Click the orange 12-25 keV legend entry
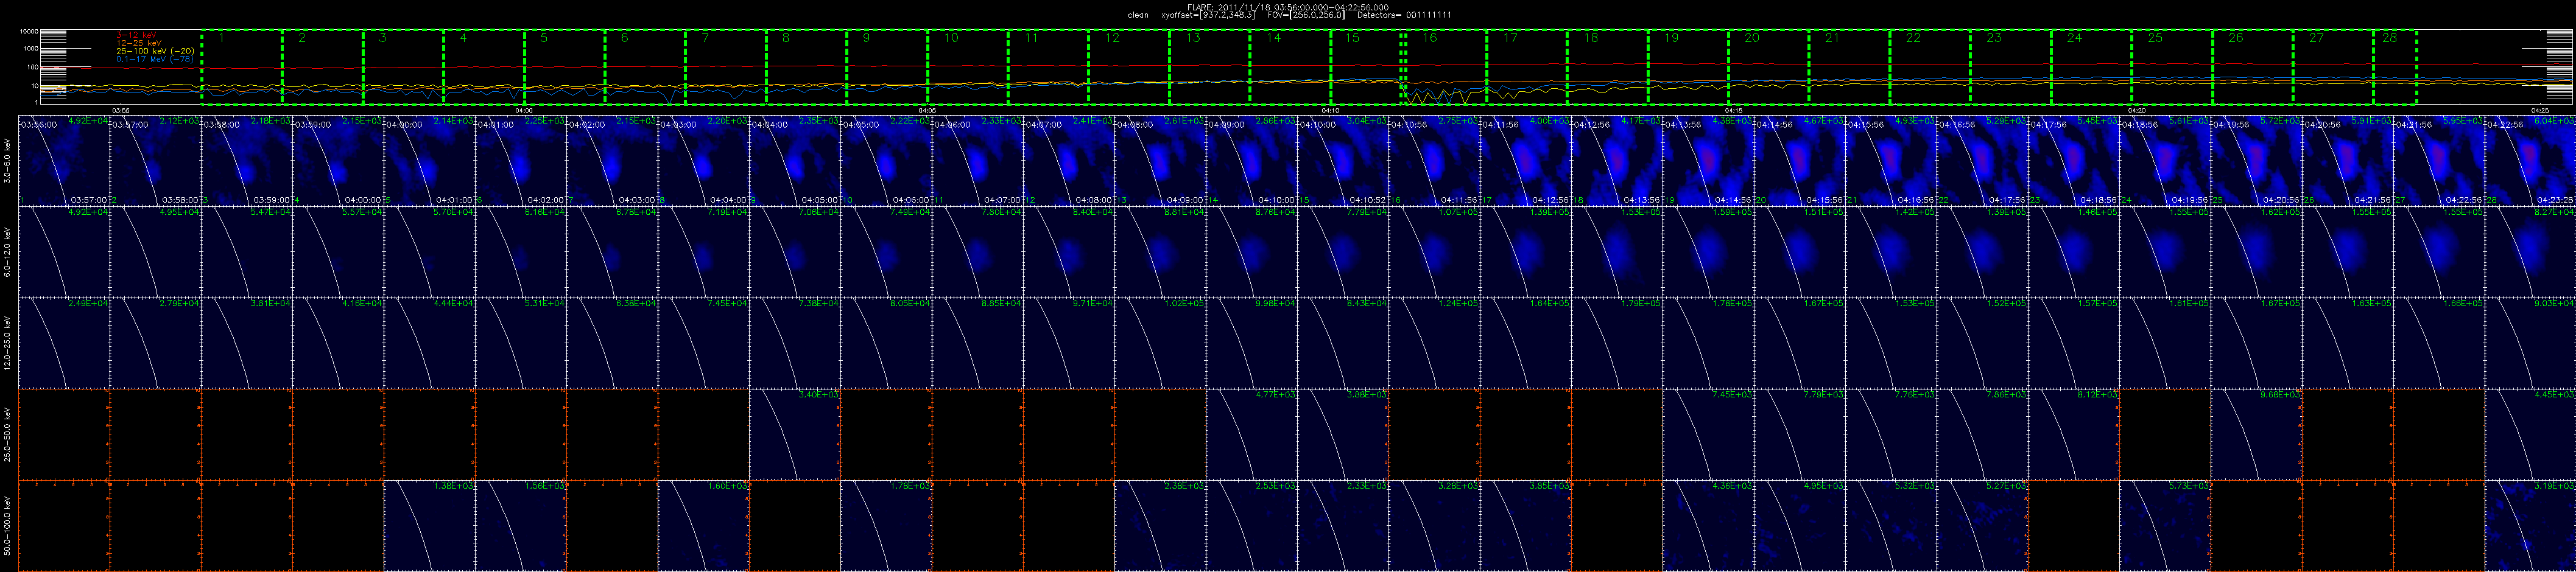The width and height of the screenshot is (2576, 572). click(x=138, y=43)
